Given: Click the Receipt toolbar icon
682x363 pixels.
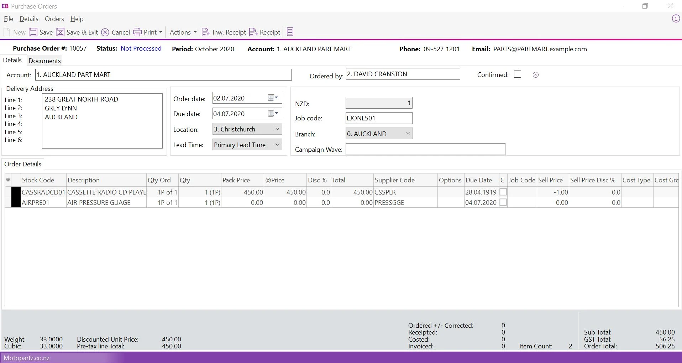Looking at the screenshot, I should point(265,32).
